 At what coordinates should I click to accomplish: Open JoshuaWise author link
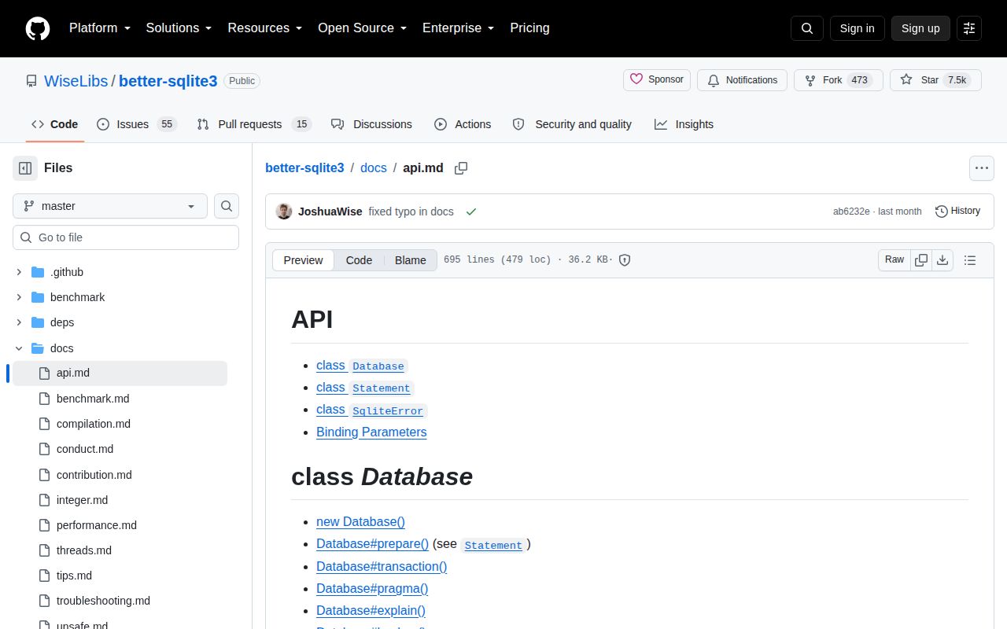point(330,212)
